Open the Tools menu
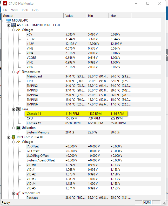Viewport: 168px width, 206px height. [25, 10]
